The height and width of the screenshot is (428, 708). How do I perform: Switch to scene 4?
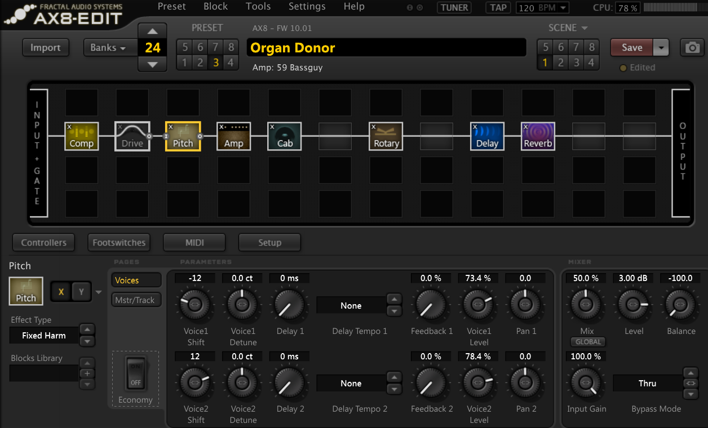pos(591,63)
